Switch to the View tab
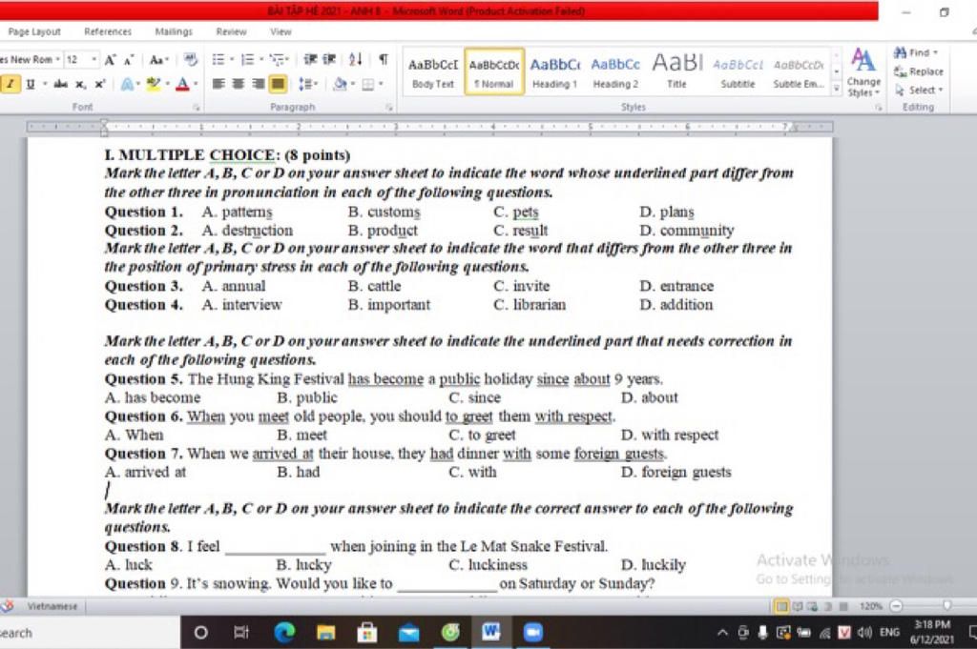Image resolution: width=977 pixels, height=649 pixels. 281,31
